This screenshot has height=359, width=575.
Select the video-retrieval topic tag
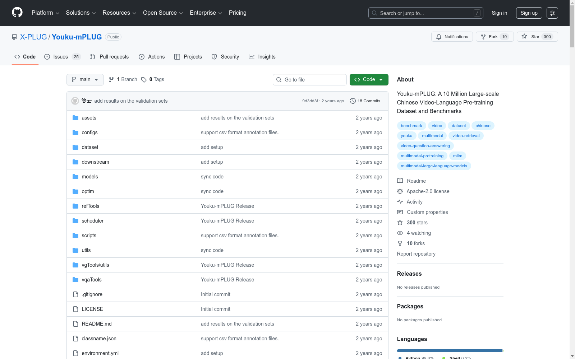pyautogui.click(x=466, y=136)
